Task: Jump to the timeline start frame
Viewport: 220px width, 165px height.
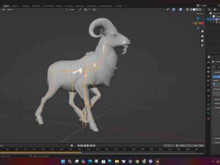Action: [78, 146]
